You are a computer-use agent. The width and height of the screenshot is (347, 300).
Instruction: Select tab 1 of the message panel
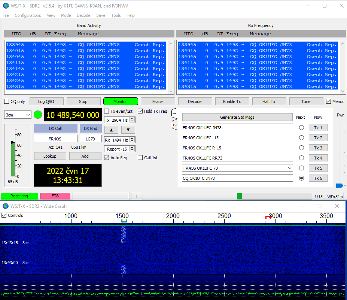coord(174,113)
